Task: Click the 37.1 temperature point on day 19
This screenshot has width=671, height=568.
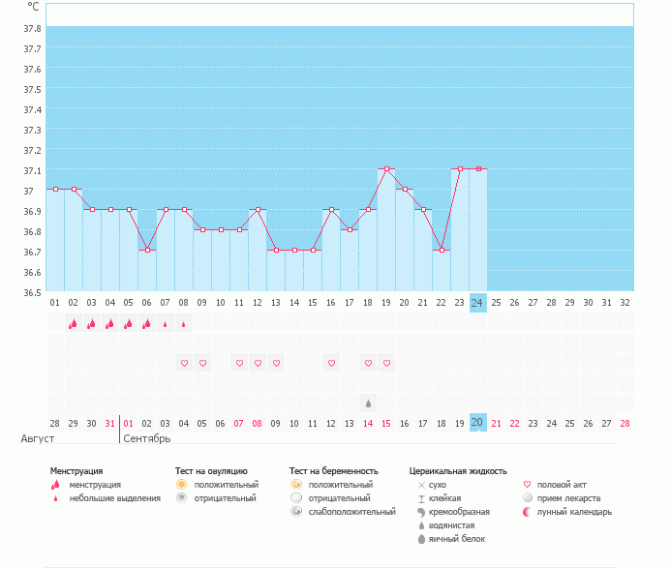Action: click(x=386, y=169)
